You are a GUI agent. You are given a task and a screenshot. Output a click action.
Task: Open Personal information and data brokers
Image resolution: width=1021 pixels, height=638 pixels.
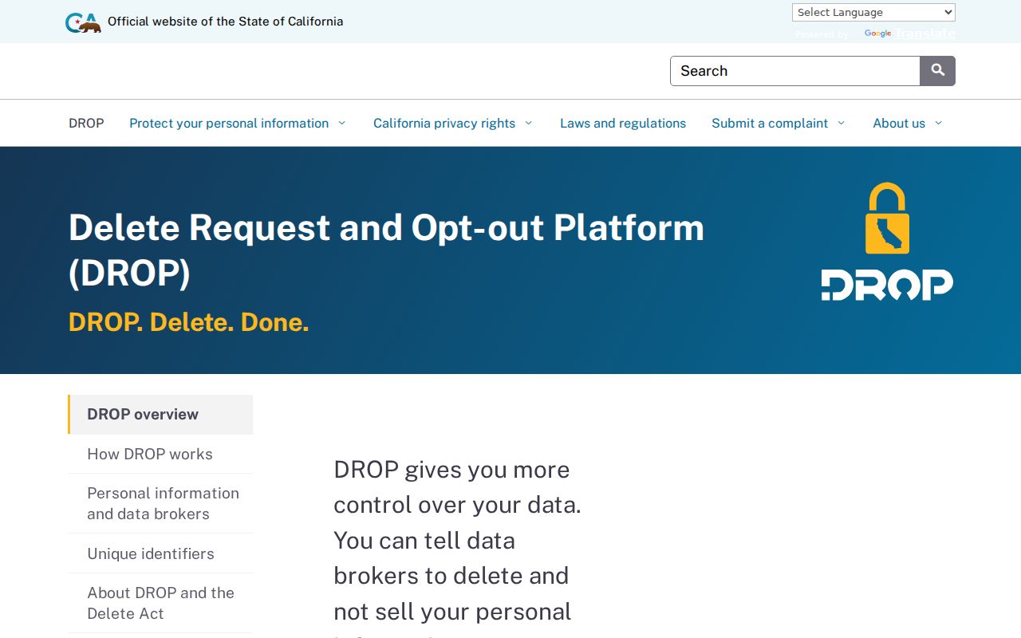pyautogui.click(x=160, y=503)
